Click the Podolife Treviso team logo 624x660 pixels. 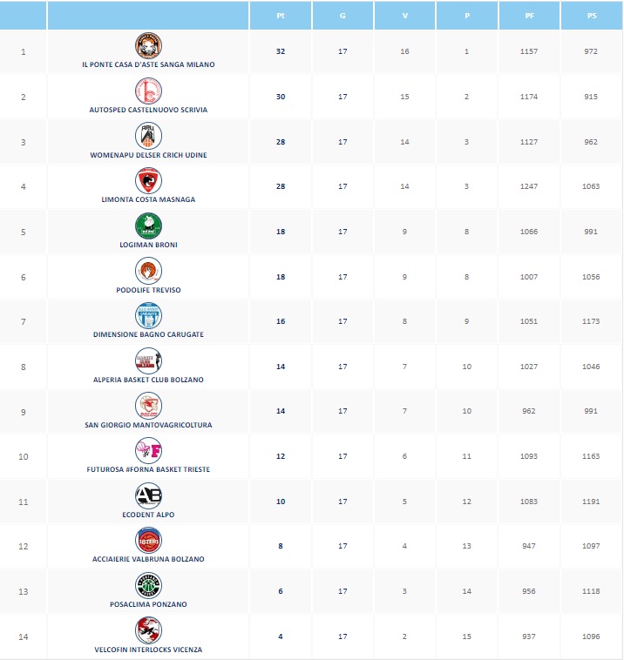148,271
